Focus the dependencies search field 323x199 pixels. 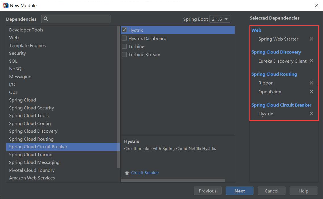pyautogui.click(x=76, y=19)
